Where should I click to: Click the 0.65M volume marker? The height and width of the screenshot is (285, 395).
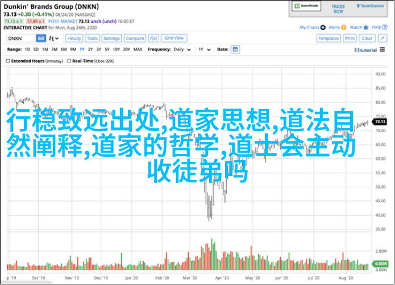(x=380, y=263)
